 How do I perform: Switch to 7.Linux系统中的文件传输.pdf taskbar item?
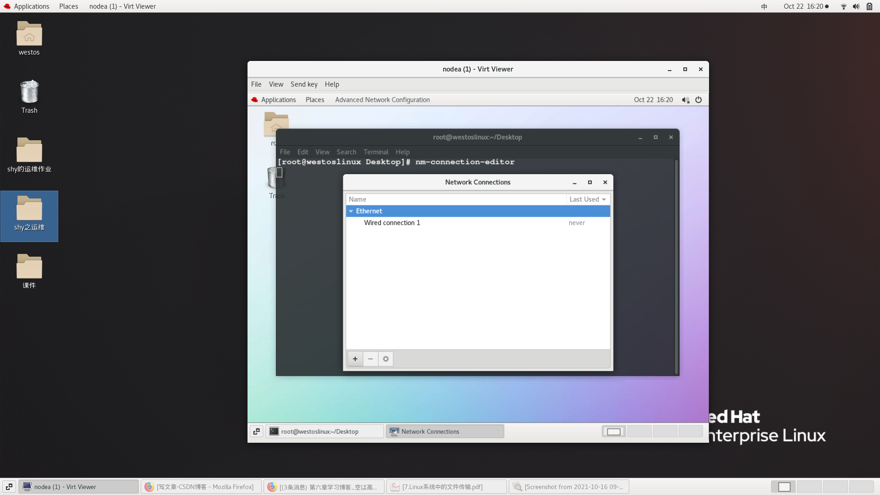(447, 487)
